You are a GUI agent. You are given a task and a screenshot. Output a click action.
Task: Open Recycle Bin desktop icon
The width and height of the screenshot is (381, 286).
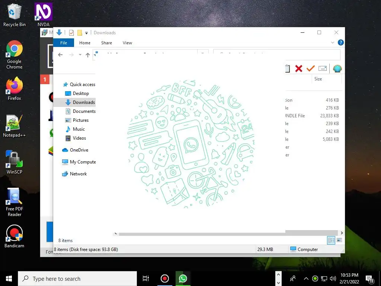15,15
